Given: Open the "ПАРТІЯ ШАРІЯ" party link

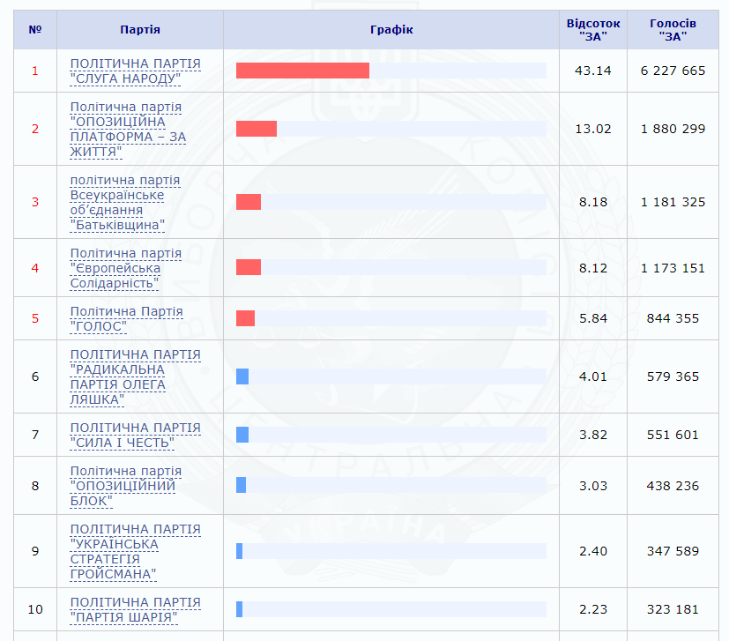Looking at the screenshot, I should coord(135,610).
